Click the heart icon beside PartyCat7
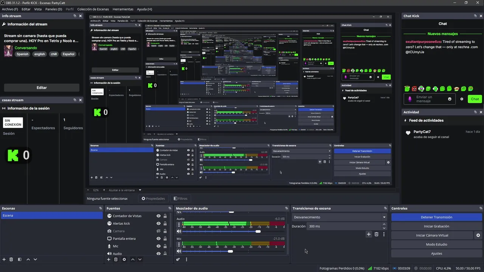 click(408, 133)
